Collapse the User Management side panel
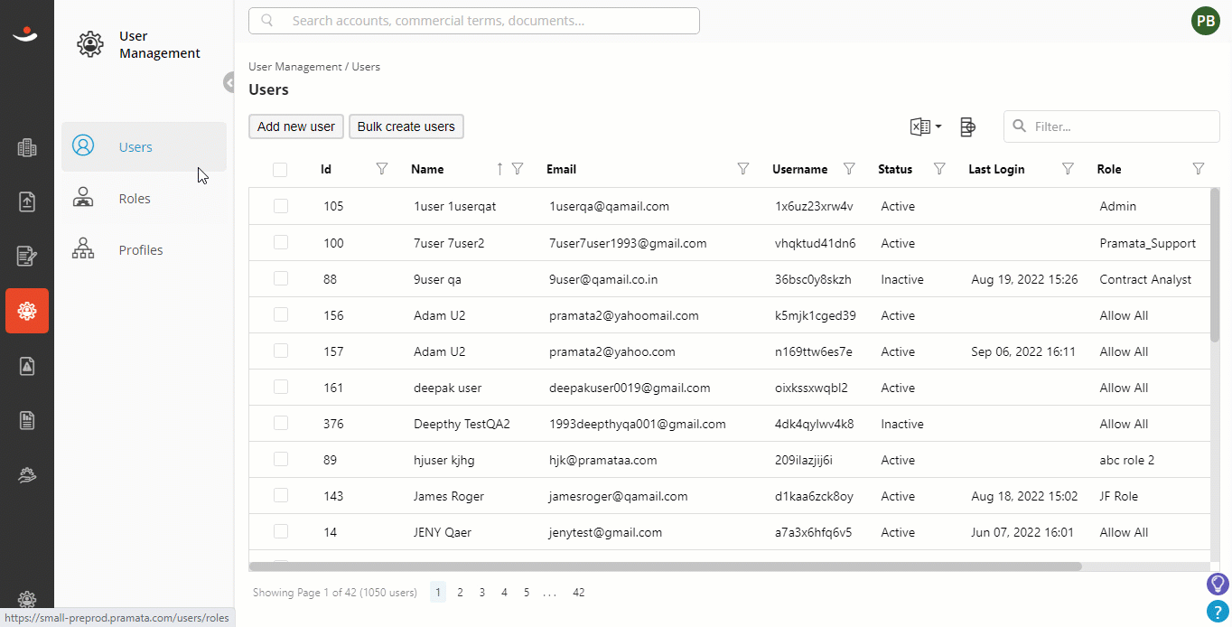This screenshot has width=1232, height=627. [x=229, y=82]
